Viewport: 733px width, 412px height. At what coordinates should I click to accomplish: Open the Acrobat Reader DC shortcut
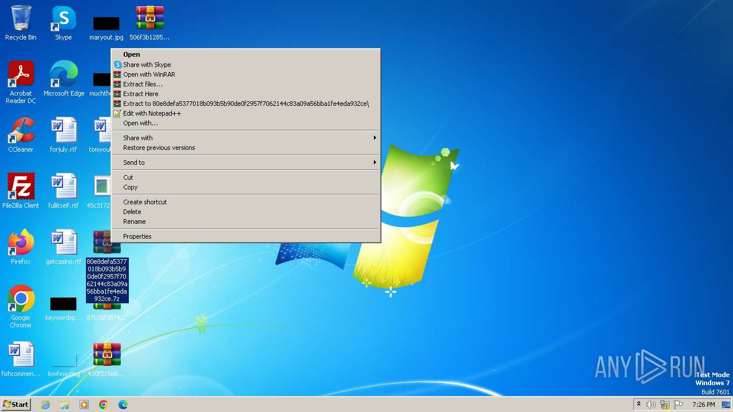pyautogui.click(x=21, y=83)
